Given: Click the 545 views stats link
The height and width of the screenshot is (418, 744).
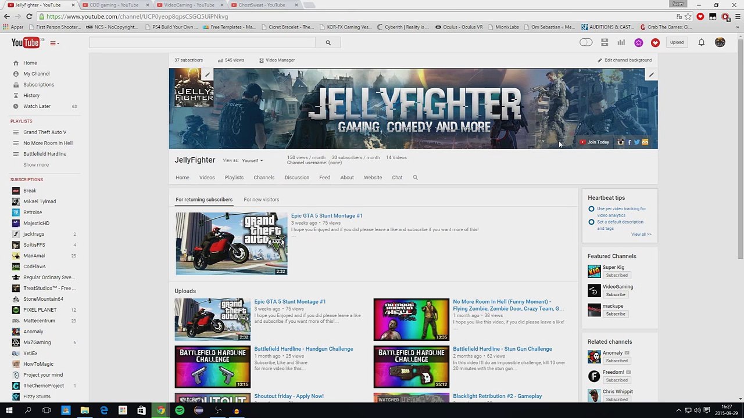Looking at the screenshot, I should pyautogui.click(x=231, y=60).
